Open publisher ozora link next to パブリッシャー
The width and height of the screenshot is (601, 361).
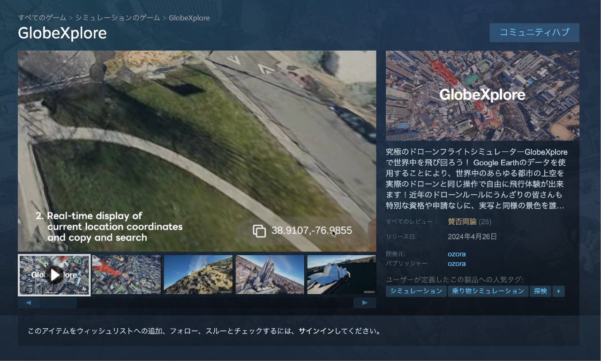457,264
